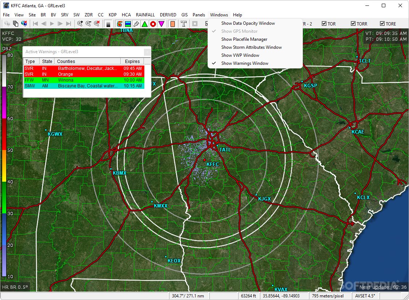Sort warnings by Type column
409x300 pixels.
click(x=31, y=62)
